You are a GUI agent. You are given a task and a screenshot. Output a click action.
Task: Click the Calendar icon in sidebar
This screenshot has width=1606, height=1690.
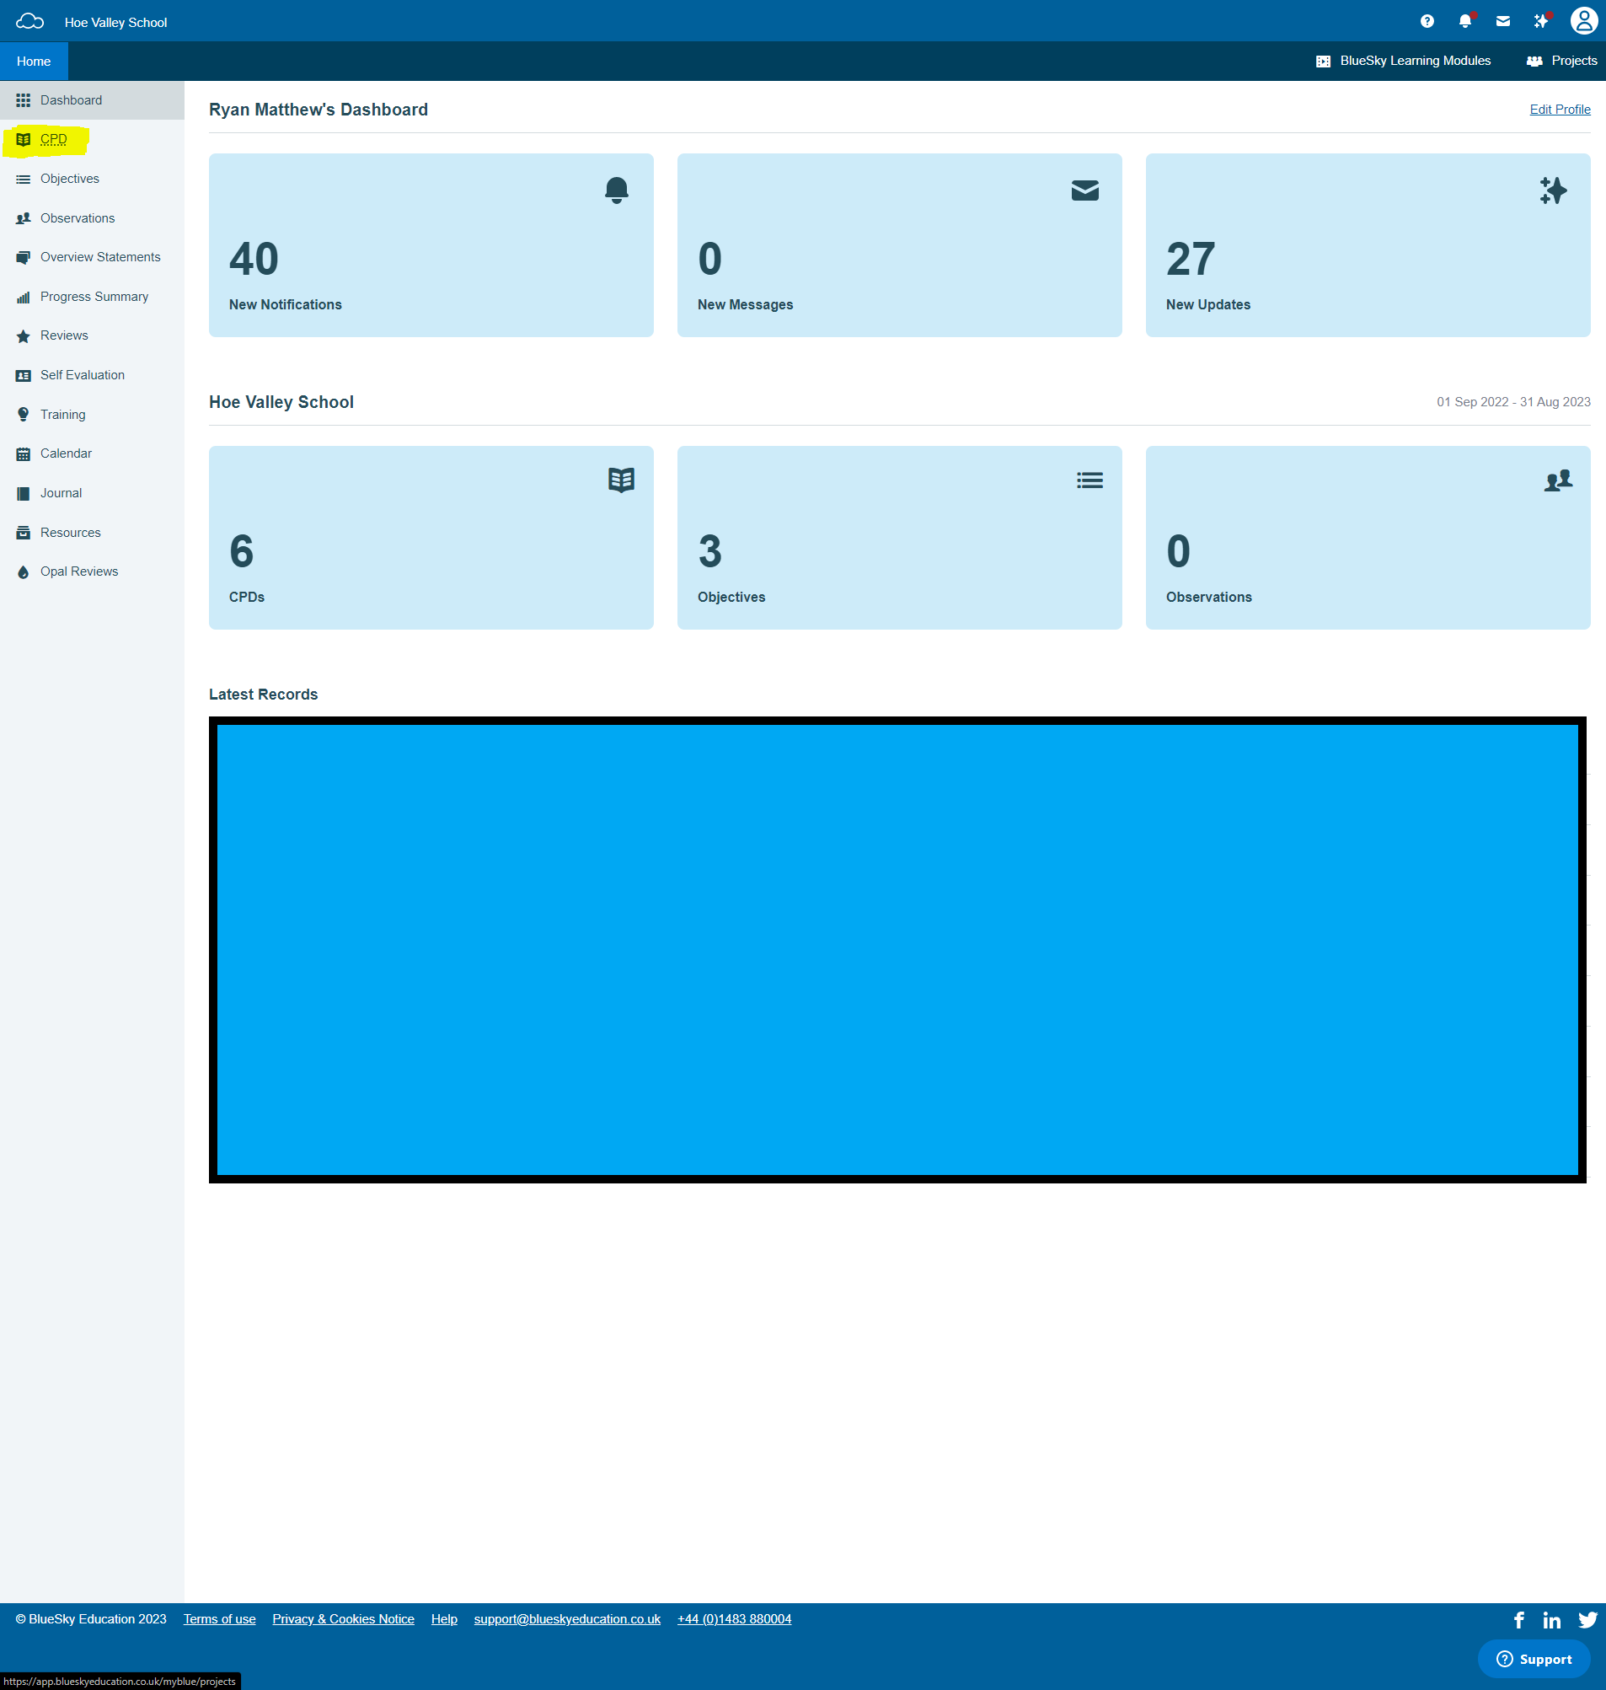[23, 454]
